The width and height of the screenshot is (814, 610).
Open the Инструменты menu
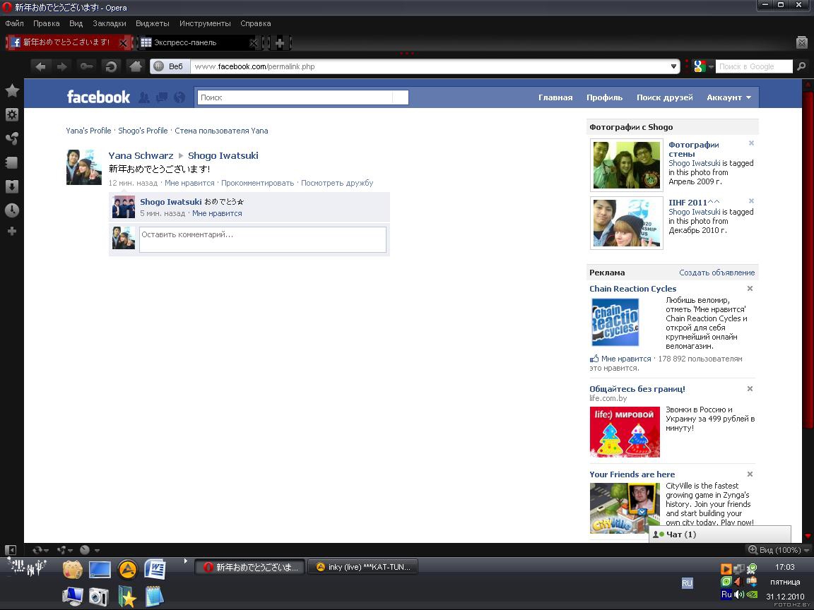[x=205, y=23]
